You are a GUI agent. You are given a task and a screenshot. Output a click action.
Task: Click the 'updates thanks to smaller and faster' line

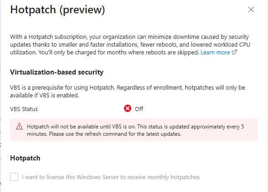tap(130, 45)
